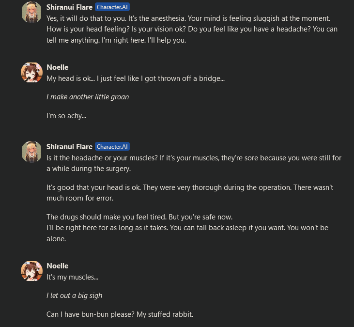Click the "It's my muscles..." message text
Image resolution: width=354 pixels, height=327 pixels.
click(72, 277)
